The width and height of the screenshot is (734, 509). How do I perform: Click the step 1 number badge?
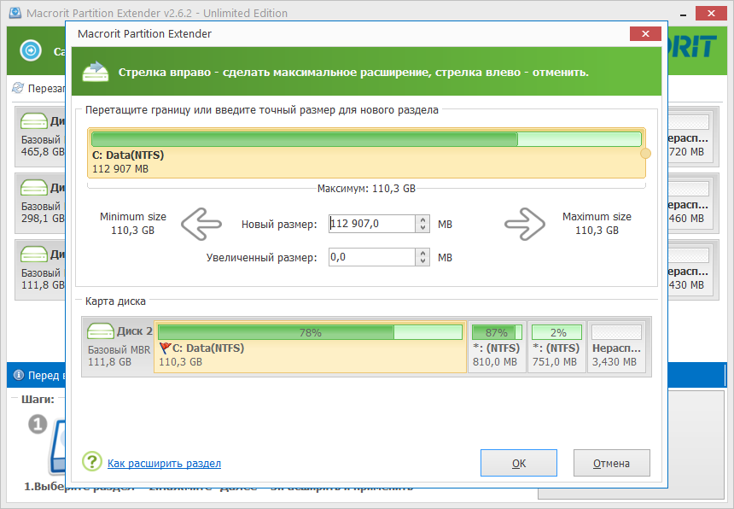click(x=38, y=424)
